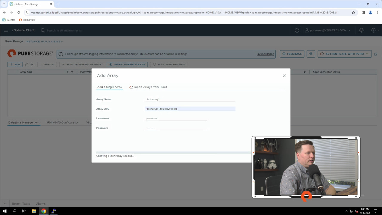Viewport: 382px width, 215px height.
Task: Open the Datastore Management tab
Action: click(24, 122)
